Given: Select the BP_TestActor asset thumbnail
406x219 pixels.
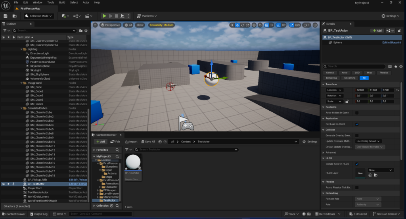Looking at the screenshot, I should tap(132, 163).
